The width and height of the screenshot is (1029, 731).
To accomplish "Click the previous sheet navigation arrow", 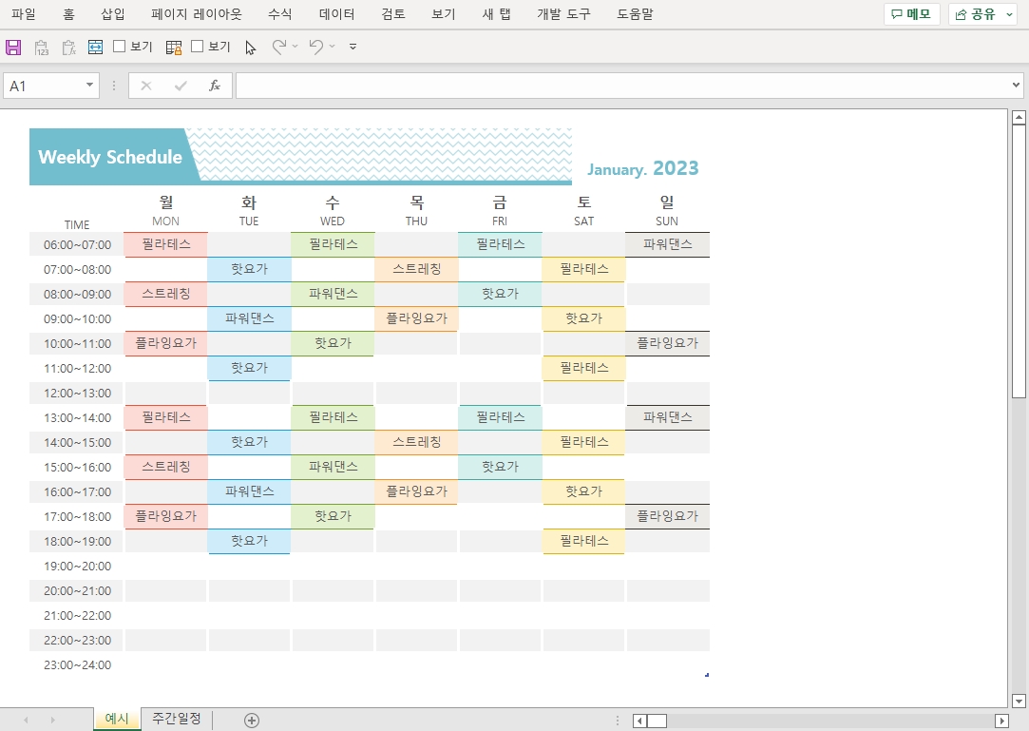I will (26, 721).
